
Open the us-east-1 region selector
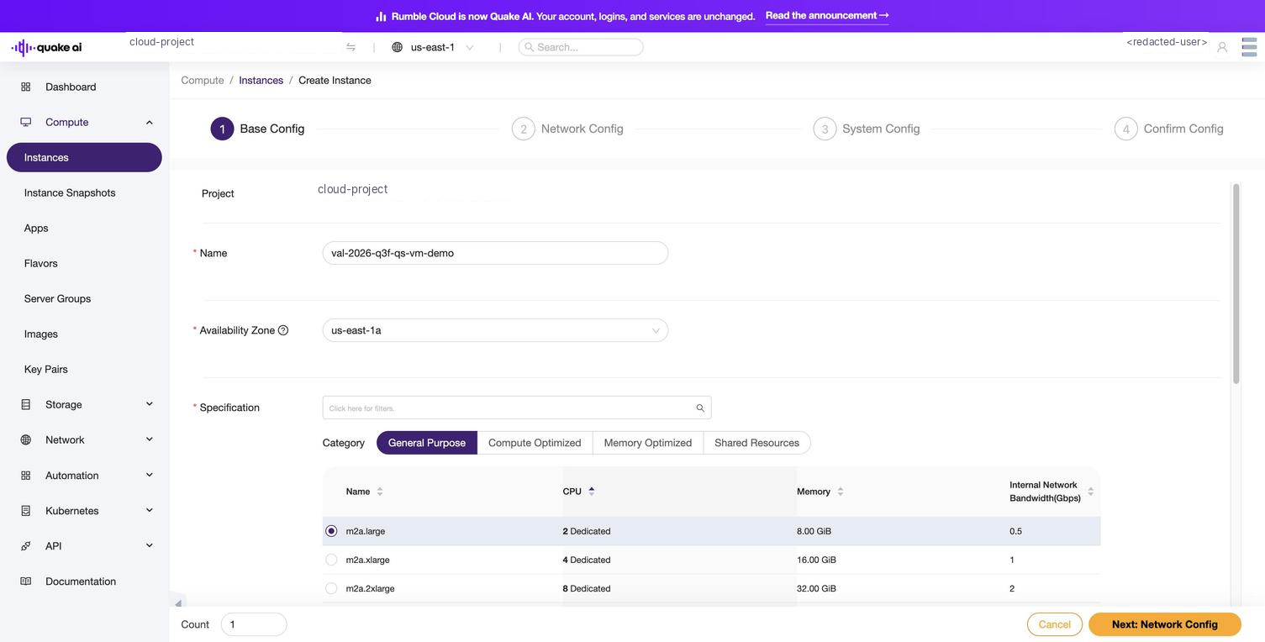click(433, 47)
